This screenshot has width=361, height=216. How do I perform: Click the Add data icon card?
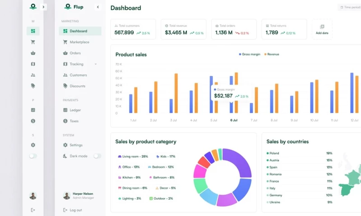coord(322,29)
